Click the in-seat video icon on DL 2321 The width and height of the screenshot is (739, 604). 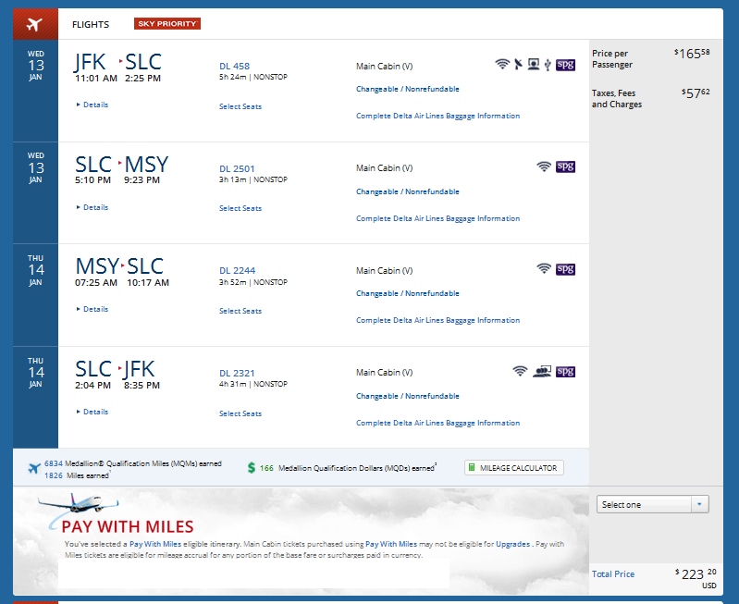pyautogui.click(x=542, y=372)
